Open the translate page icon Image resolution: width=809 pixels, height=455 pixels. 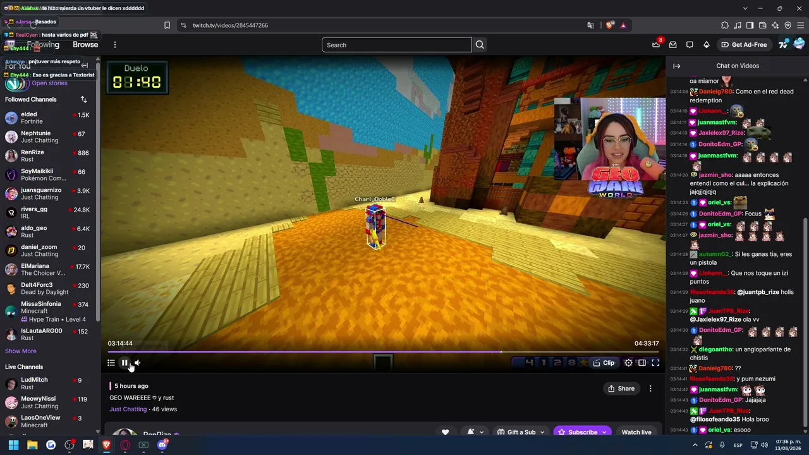[x=590, y=25]
